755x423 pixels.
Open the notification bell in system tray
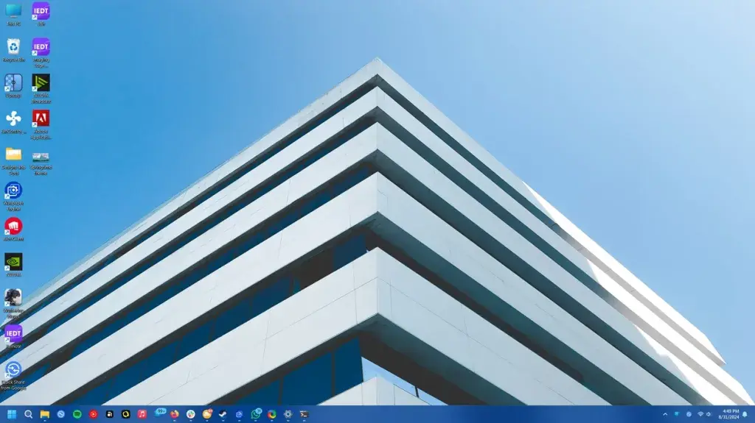point(745,414)
